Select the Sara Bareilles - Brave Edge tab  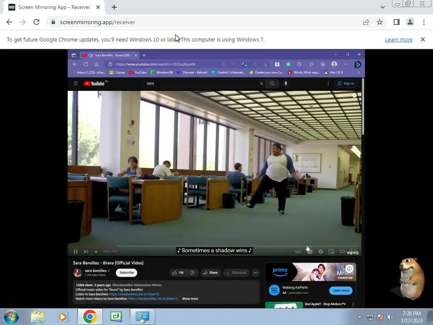(110, 55)
